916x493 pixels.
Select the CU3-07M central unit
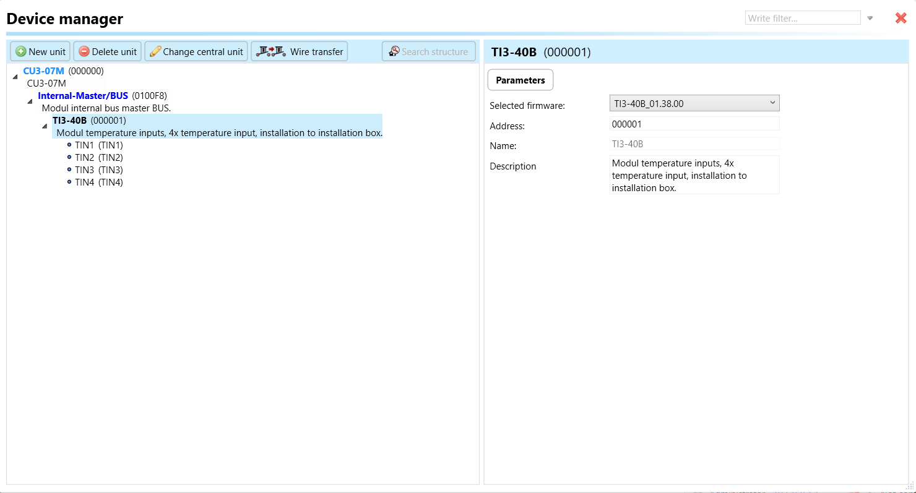coord(43,71)
